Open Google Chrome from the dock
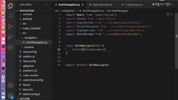178x100 pixels. (x=3, y=65)
